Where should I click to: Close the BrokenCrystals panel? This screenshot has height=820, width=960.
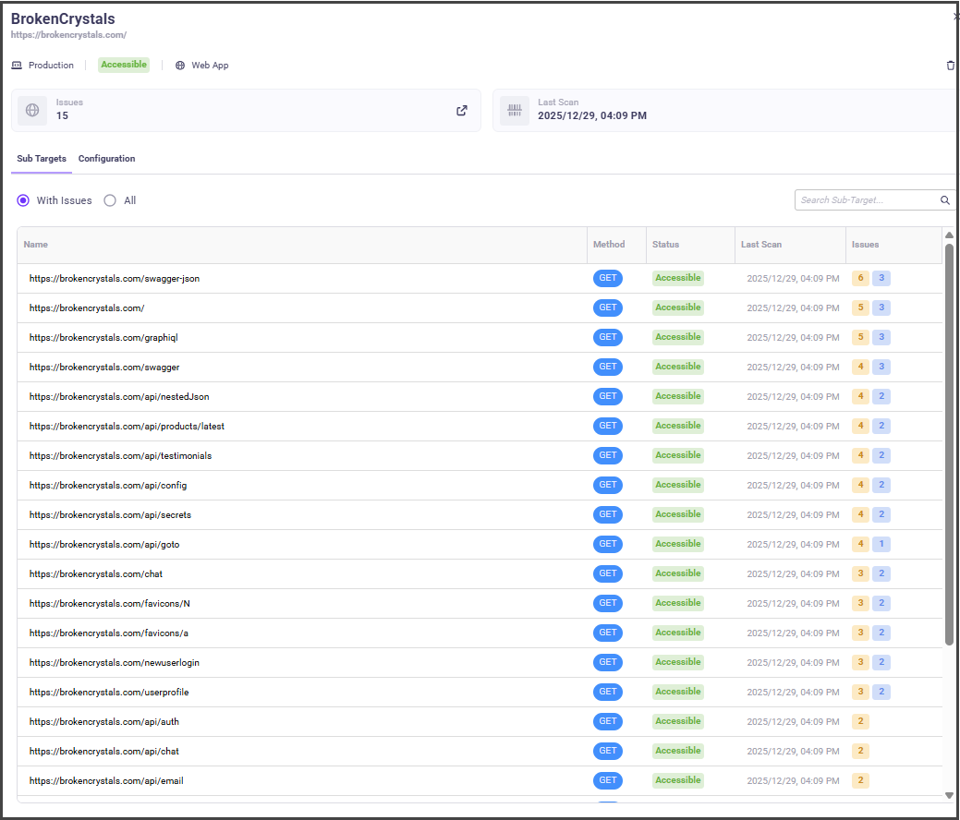coord(955,17)
